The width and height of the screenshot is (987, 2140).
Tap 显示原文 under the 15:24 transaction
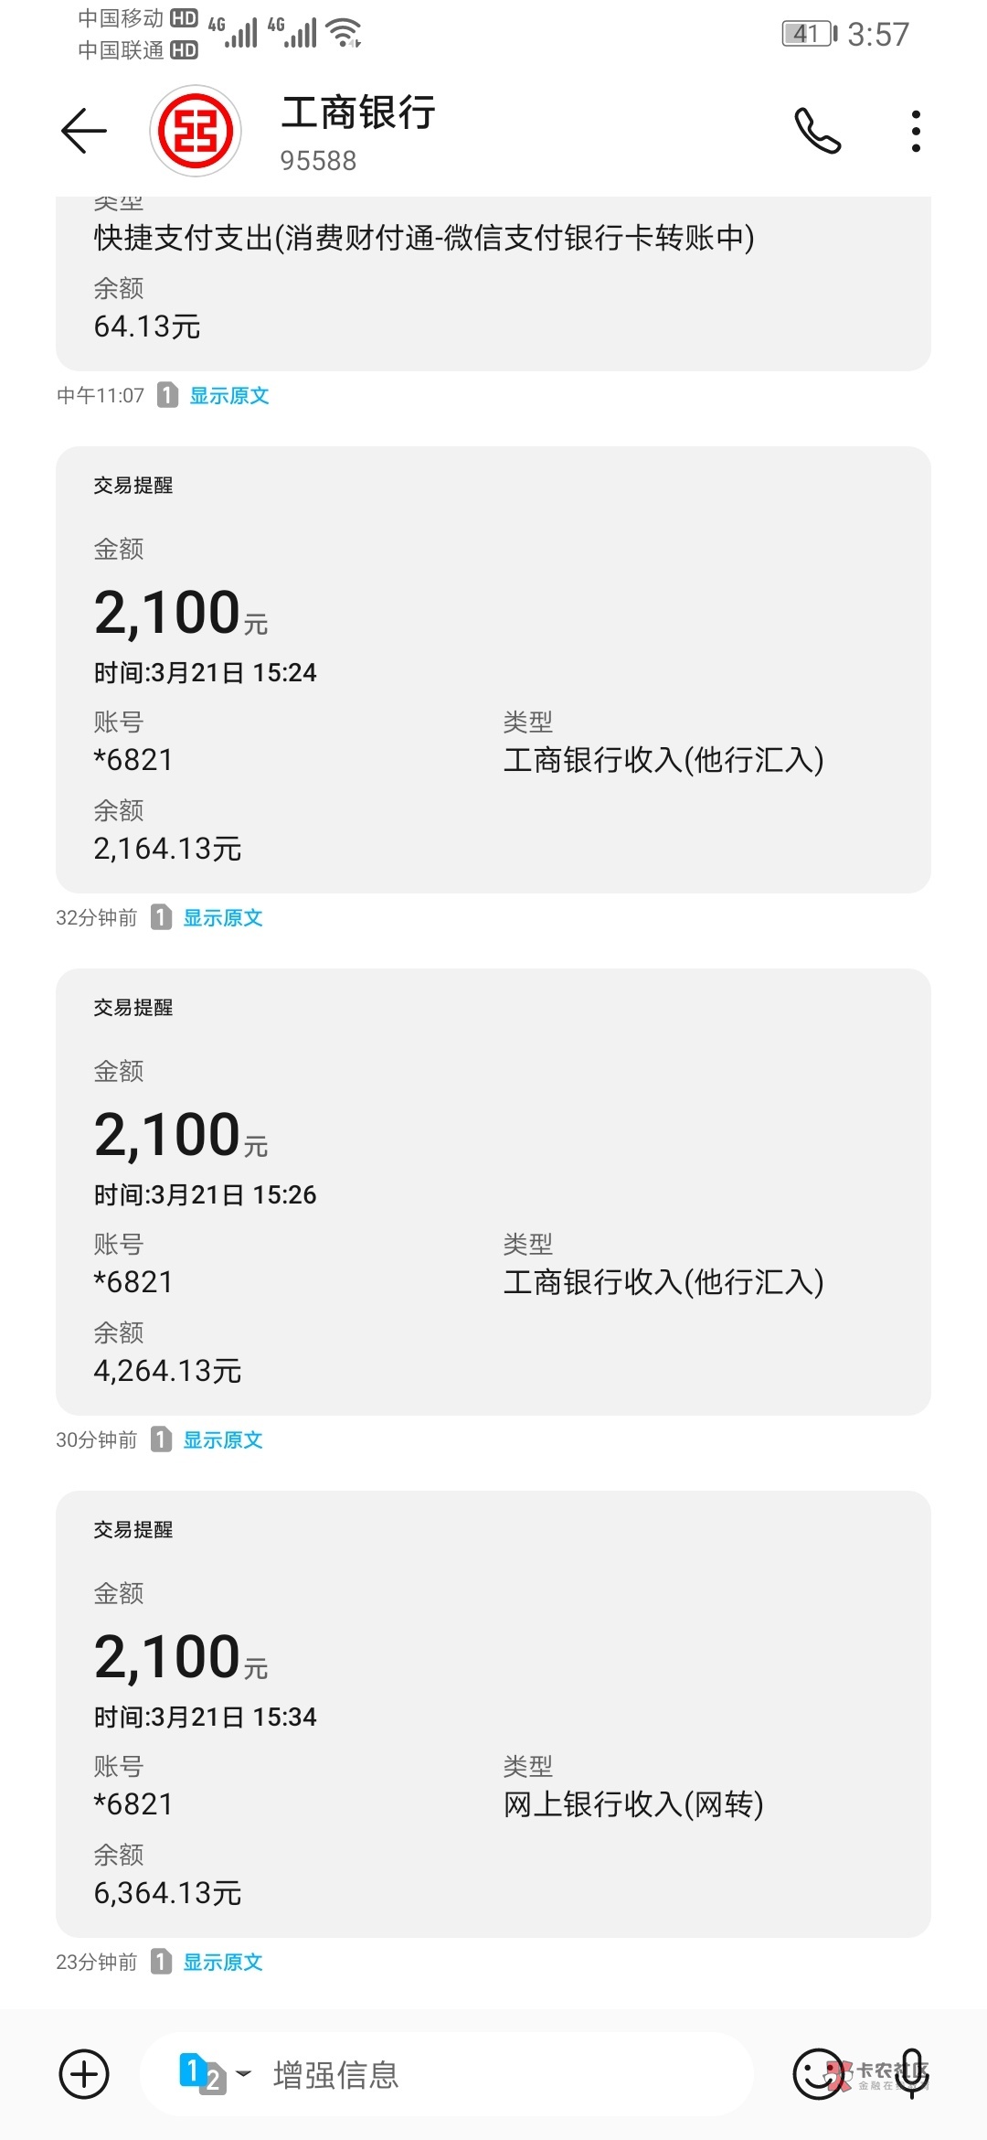pos(223,917)
